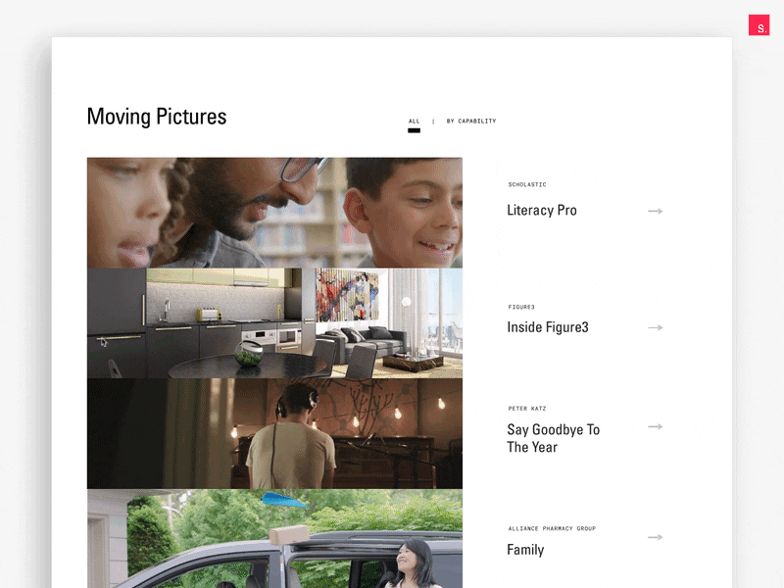Click the SCHOLASTIC client label
This screenshot has height=588, width=784.
tap(526, 184)
